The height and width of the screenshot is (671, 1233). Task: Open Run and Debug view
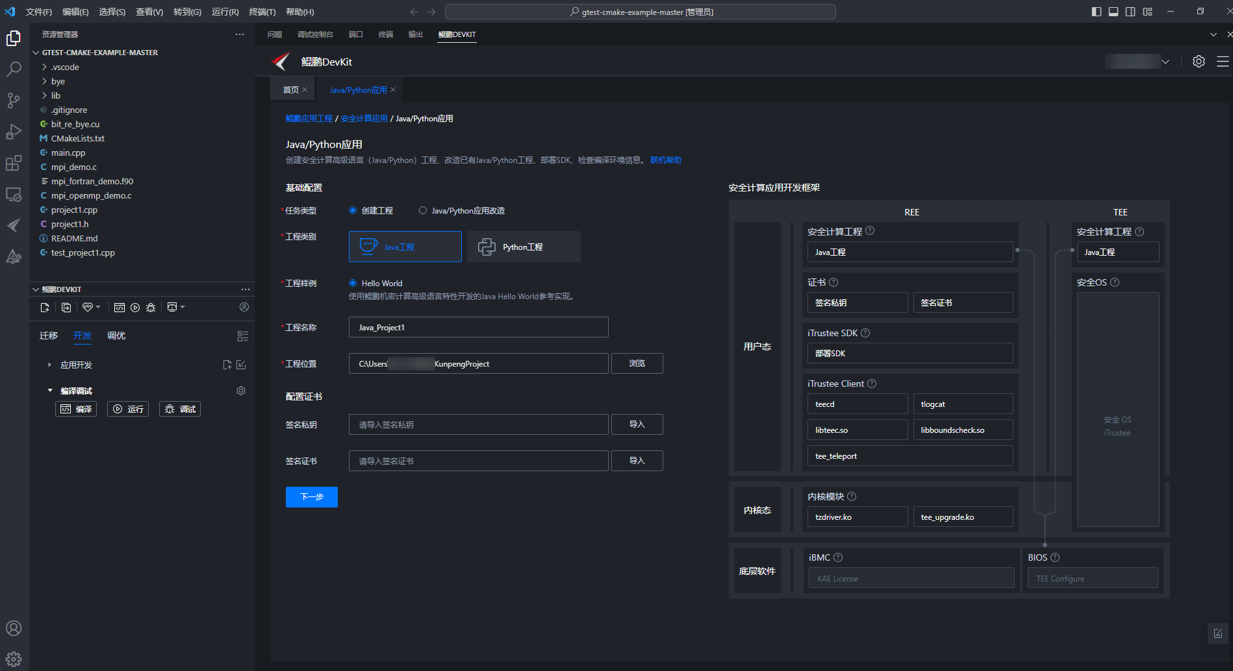[14, 132]
